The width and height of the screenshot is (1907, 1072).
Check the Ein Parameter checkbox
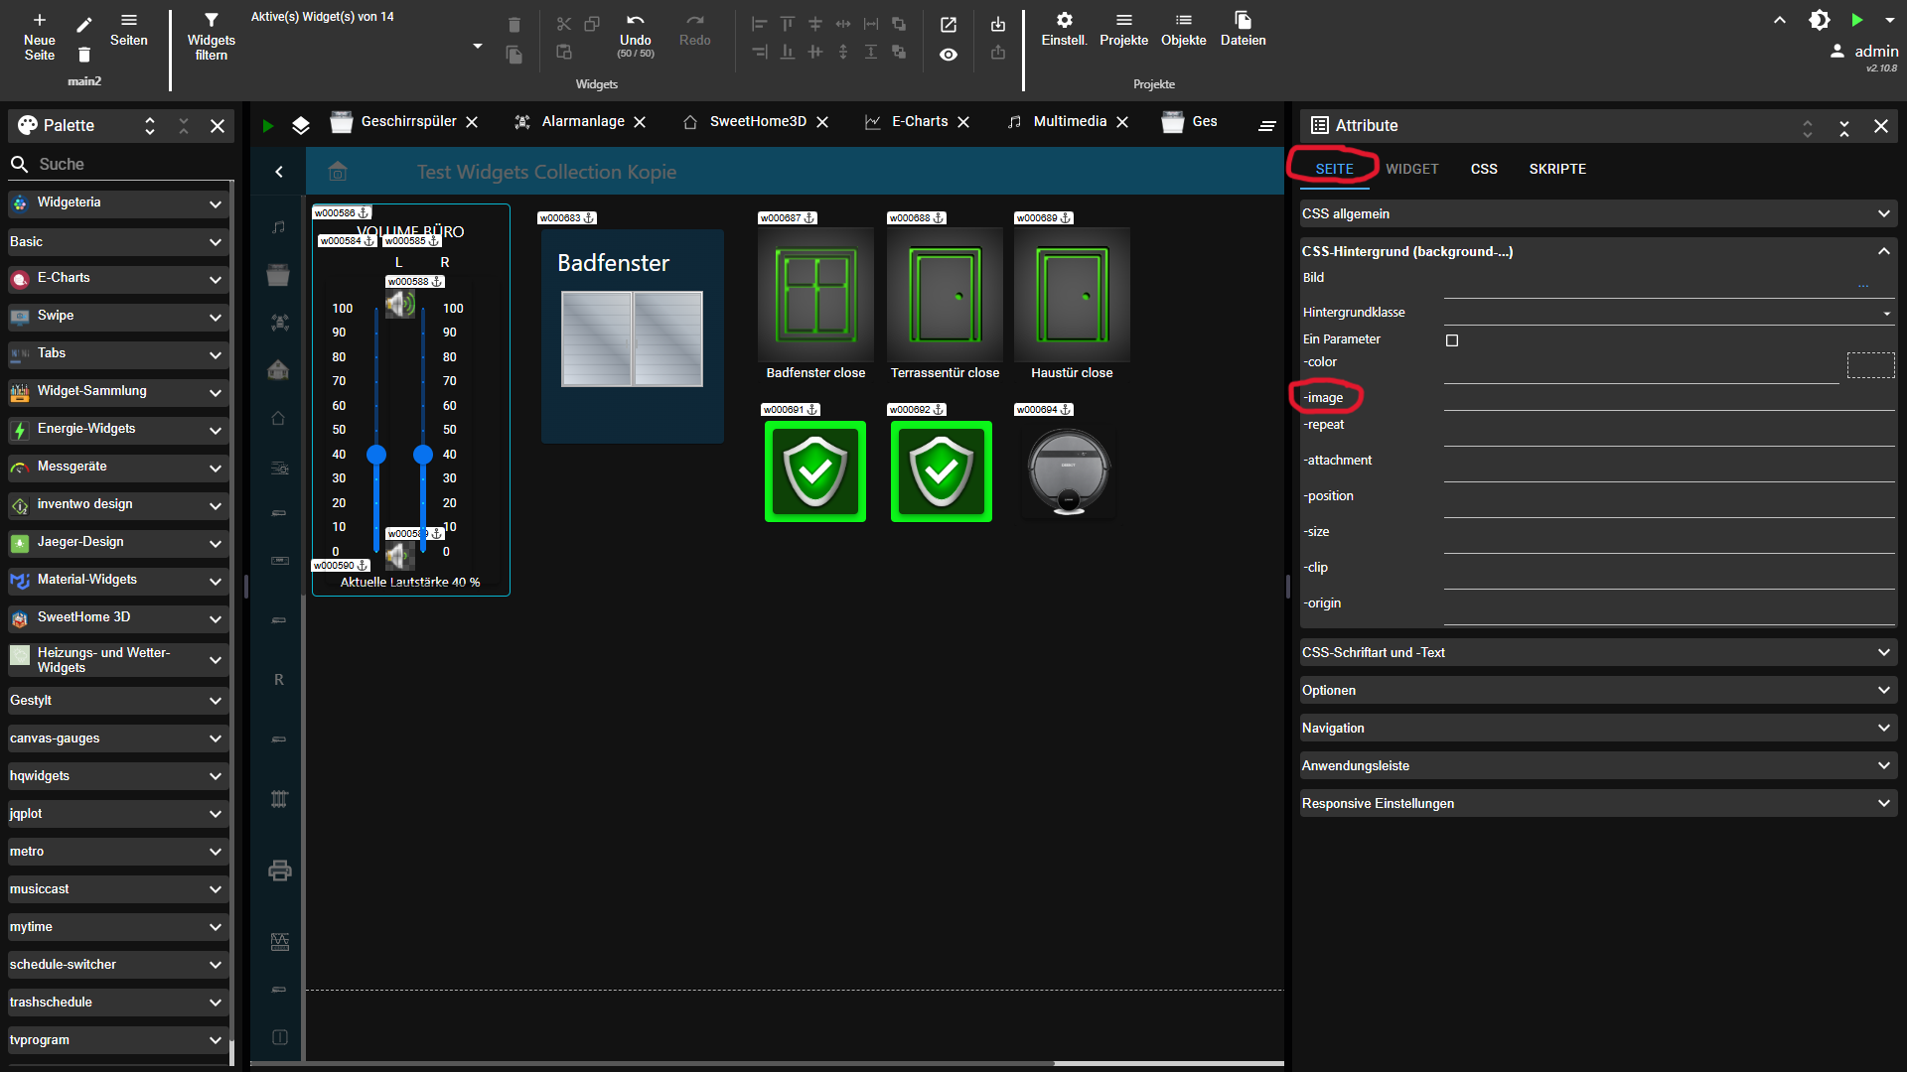click(x=1452, y=340)
